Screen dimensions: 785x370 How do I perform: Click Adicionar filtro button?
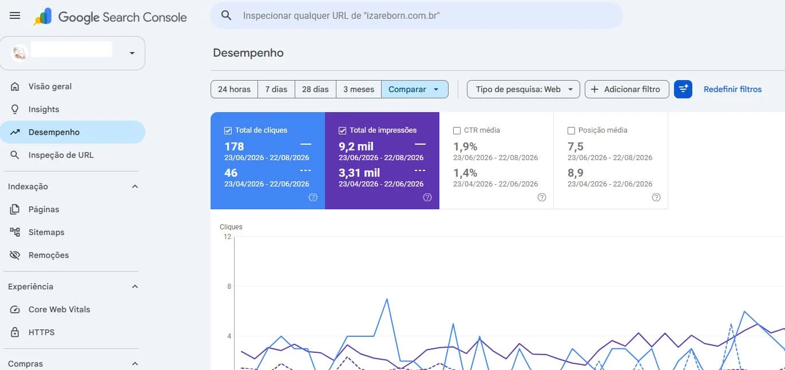[627, 89]
